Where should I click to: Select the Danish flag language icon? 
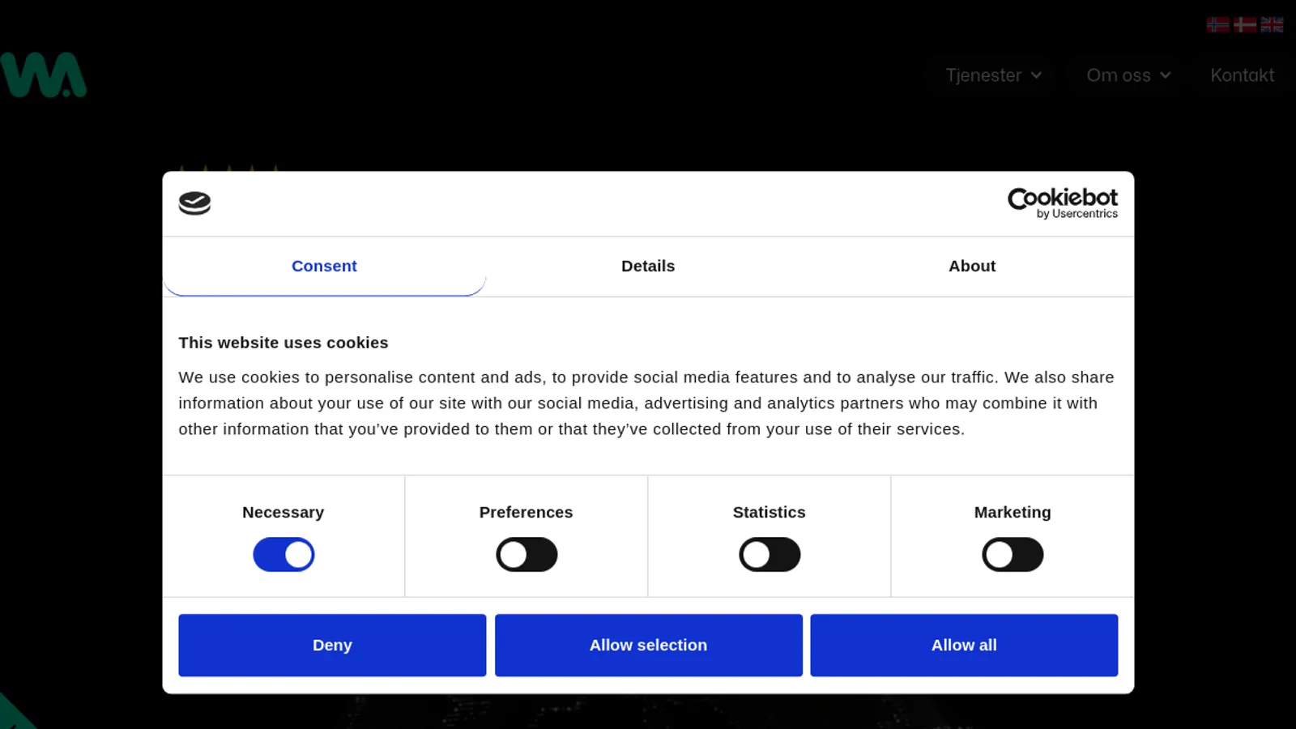(1245, 24)
